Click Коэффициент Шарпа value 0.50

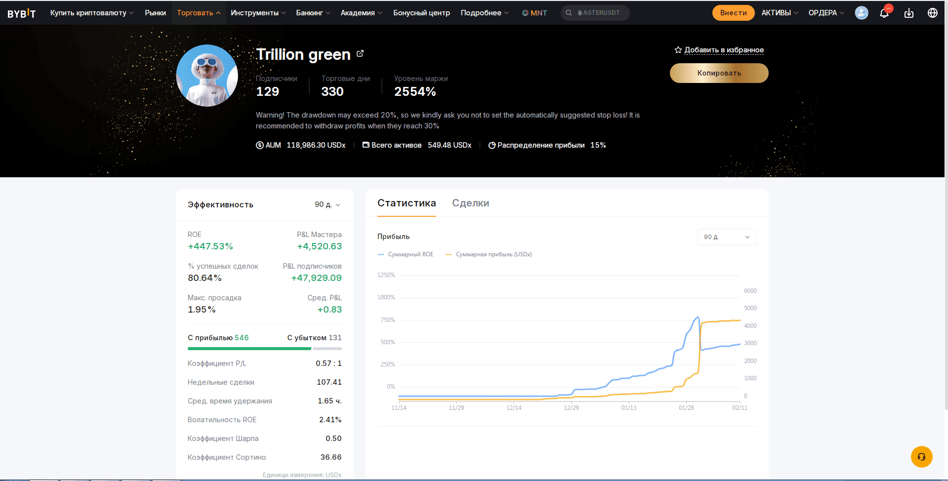333,439
